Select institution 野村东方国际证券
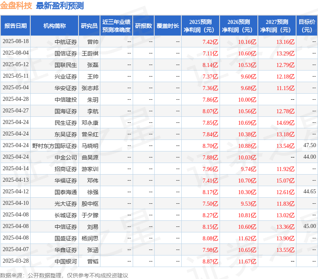 tap(55, 146)
